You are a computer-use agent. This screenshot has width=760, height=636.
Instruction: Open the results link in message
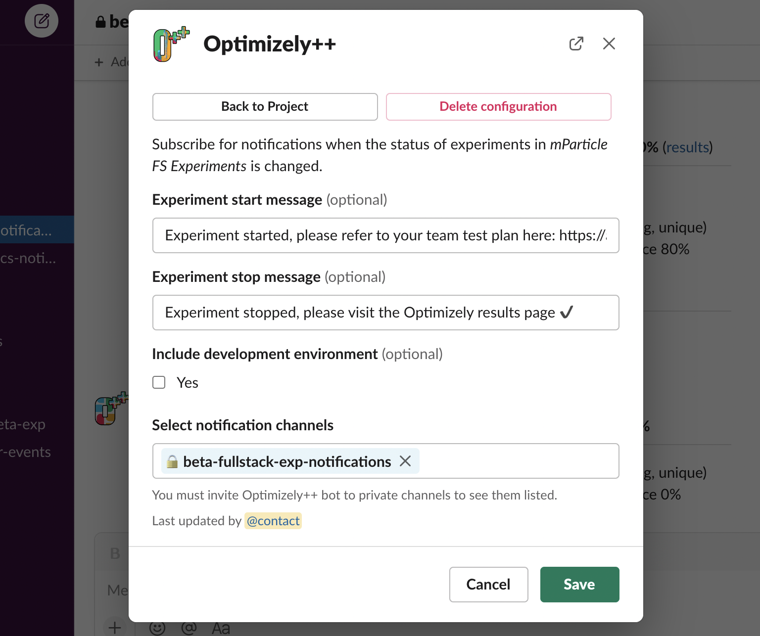688,147
